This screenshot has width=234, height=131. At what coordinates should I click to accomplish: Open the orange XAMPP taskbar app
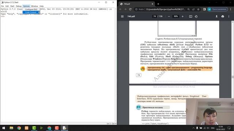[27, 128]
